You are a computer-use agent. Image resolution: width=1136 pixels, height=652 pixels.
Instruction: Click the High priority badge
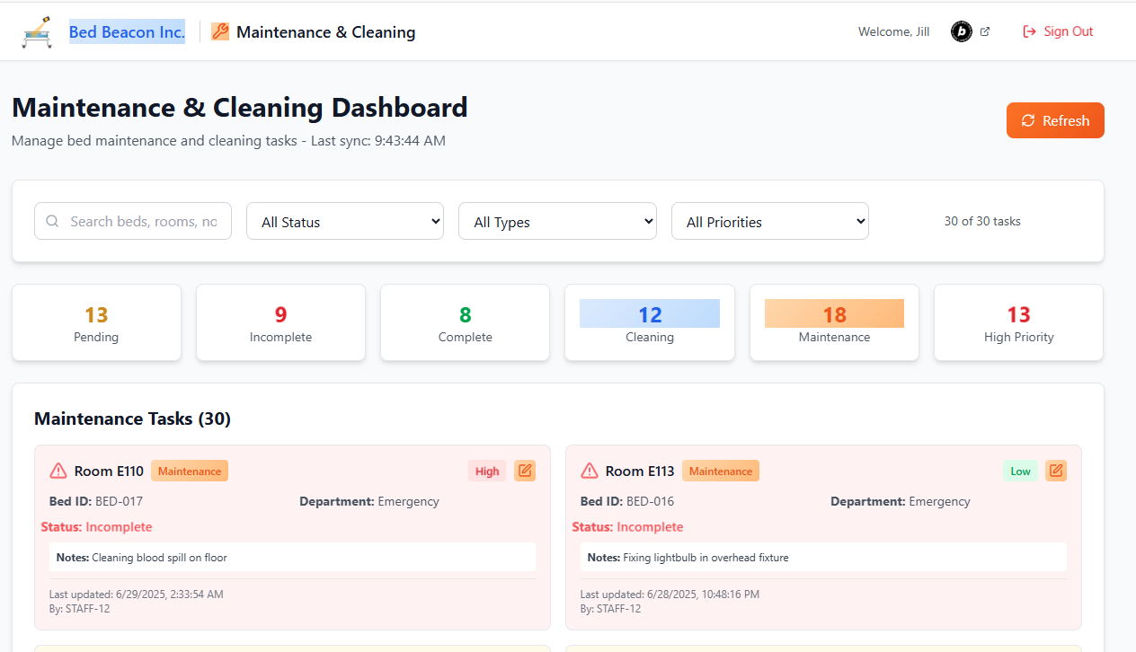[x=487, y=471]
